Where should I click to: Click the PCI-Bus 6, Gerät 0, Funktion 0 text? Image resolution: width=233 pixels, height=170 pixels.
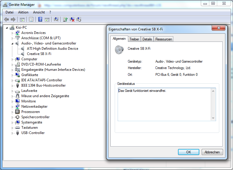tap(177, 75)
